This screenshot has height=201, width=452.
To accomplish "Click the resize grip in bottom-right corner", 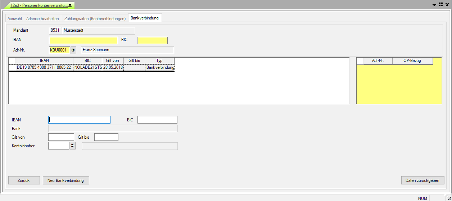I will coord(448,197).
